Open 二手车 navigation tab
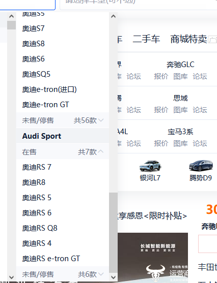 pyautogui.click(x=146, y=39)
